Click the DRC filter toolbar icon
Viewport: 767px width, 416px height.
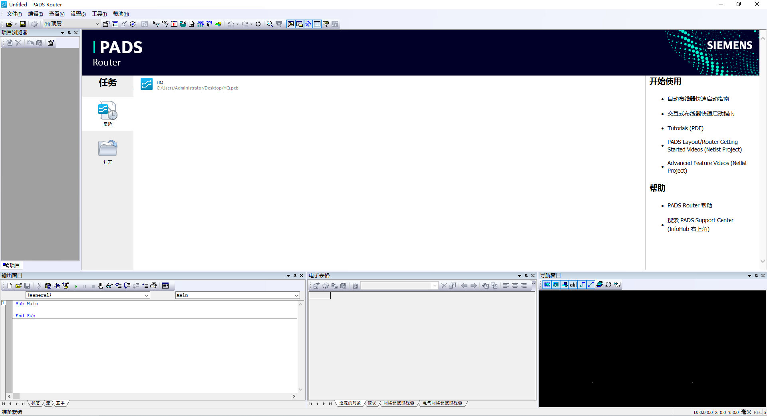[165, 24]
